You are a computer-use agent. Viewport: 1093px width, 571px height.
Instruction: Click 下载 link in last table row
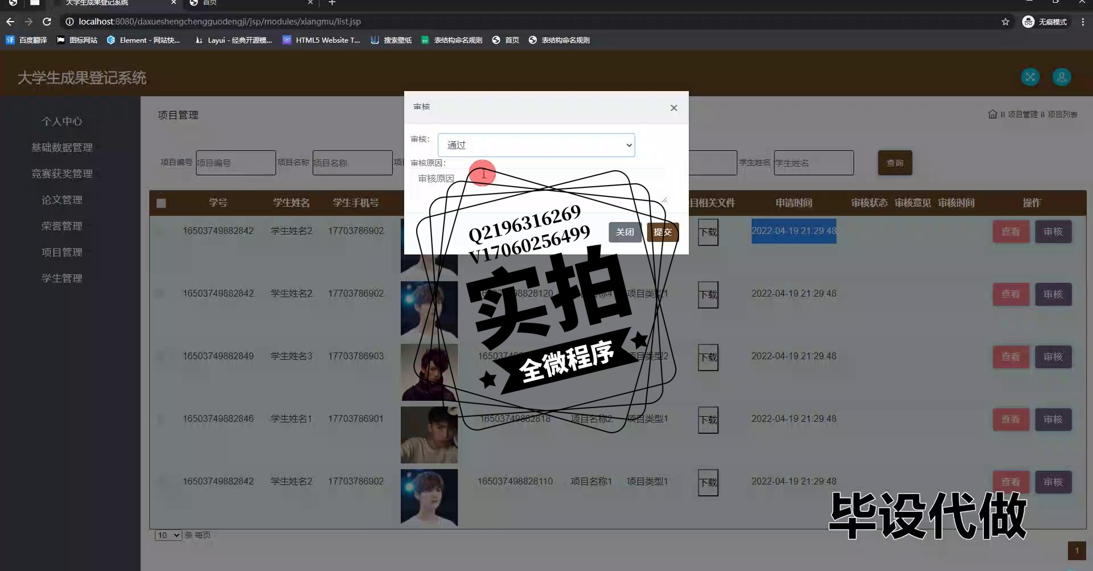click(708, 483)
